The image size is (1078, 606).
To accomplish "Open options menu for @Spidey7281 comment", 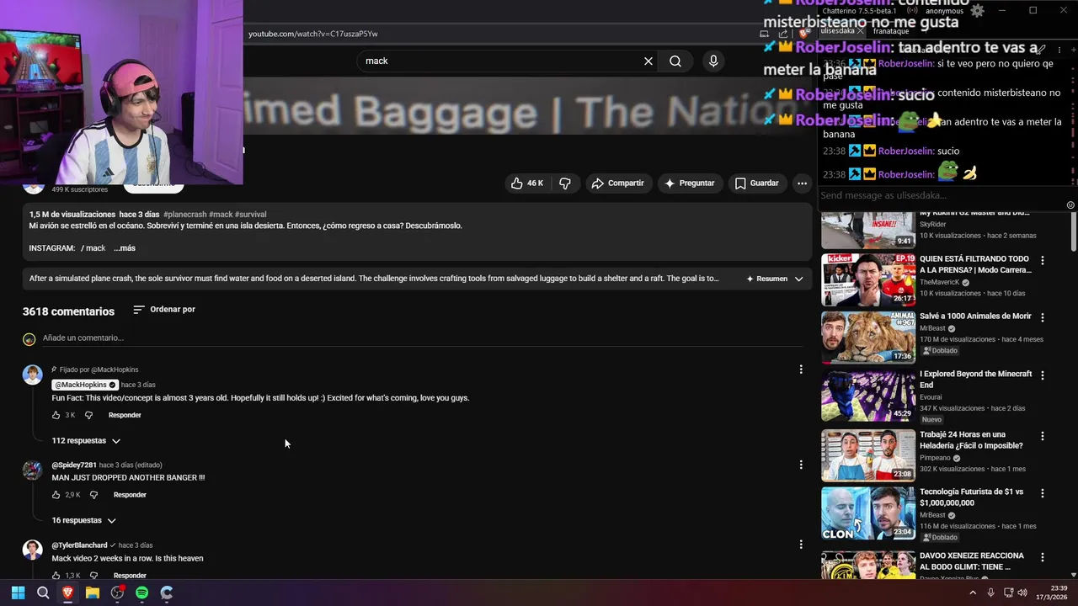I will click(801, 465).
